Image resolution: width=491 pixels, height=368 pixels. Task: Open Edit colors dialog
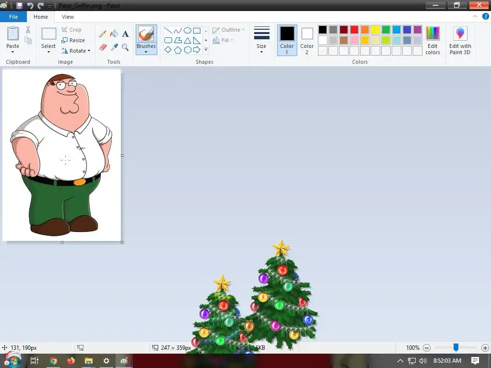coord(433,40)
